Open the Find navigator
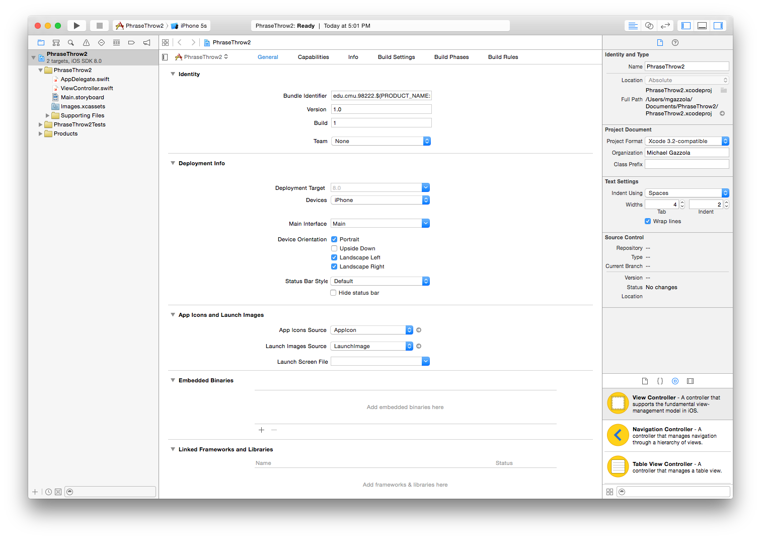 click(x=71, y=43)
